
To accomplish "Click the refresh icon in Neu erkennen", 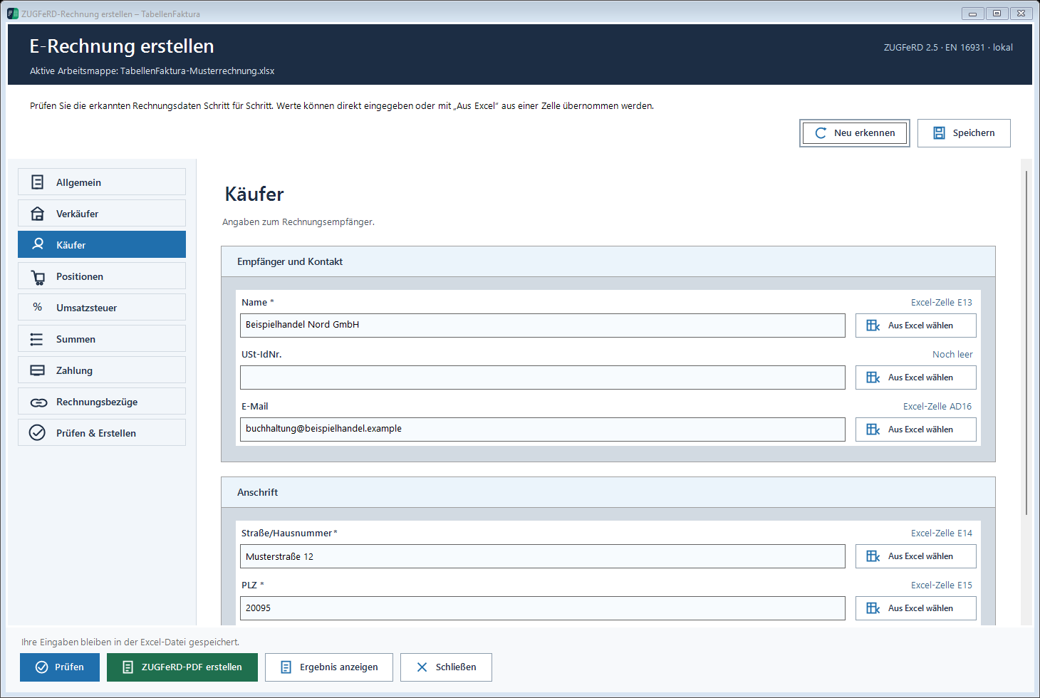I will click(821, 133).
